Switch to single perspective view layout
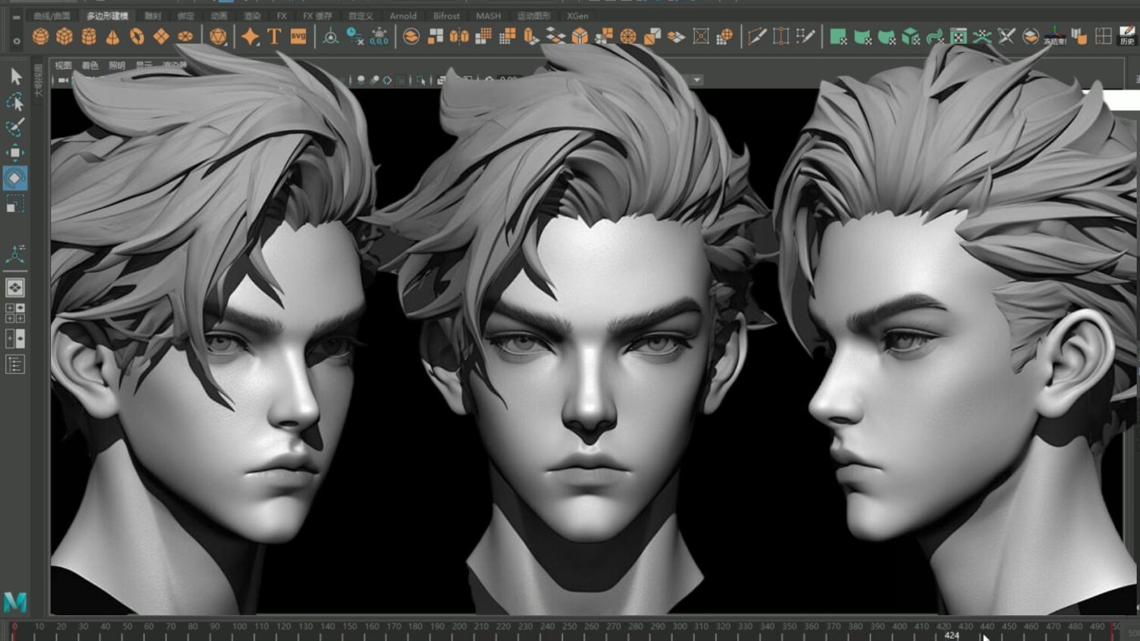 pyautogui.click(x=15, y=288)
